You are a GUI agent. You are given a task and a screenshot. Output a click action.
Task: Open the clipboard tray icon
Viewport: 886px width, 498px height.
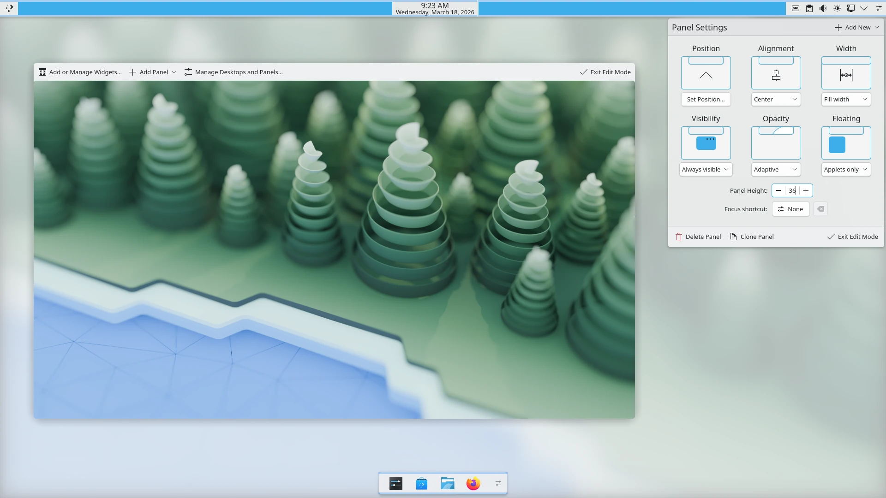click(809, 8)
